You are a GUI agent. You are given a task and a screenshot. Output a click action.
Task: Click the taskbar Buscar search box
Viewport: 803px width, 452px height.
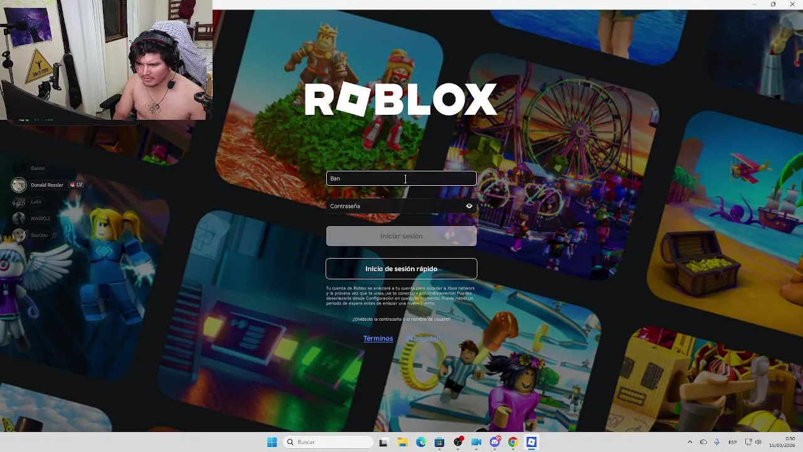[329, 442]
